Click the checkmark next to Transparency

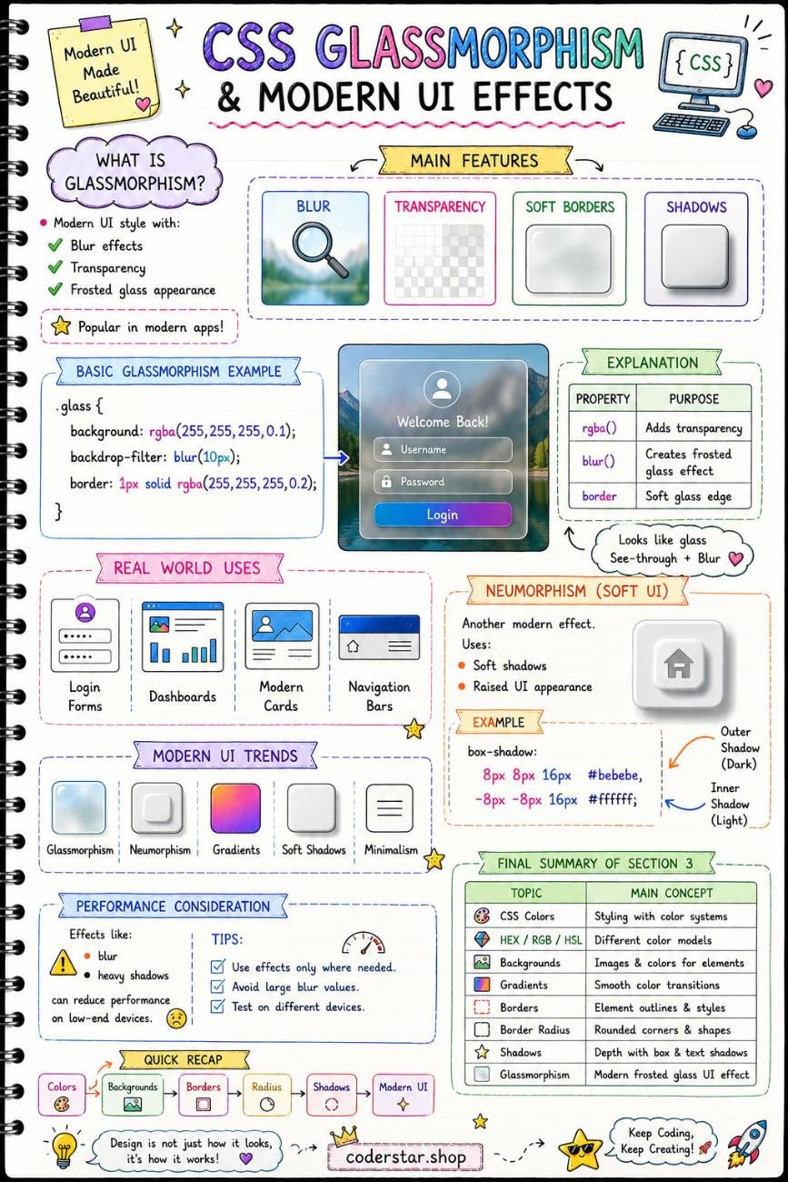point(55,267)
